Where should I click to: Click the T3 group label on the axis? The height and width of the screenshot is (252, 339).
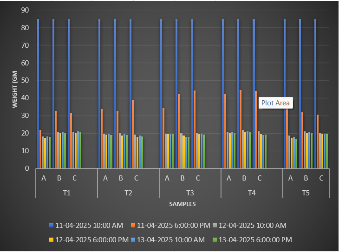pyautogui.click(x=190, y=193)
